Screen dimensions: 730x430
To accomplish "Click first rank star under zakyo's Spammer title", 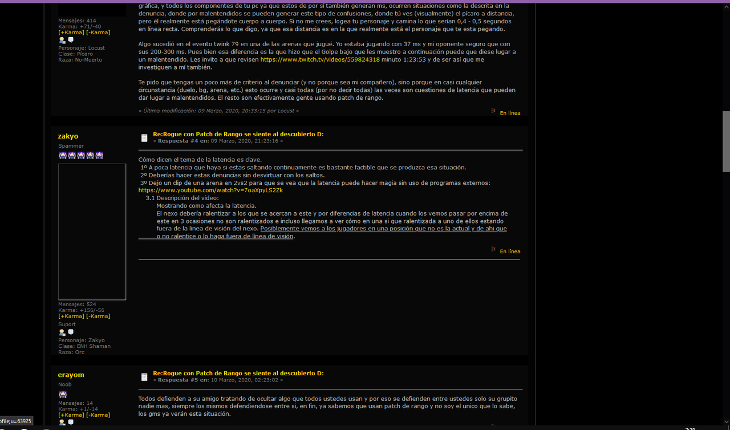I will click(x=63, y=155).
